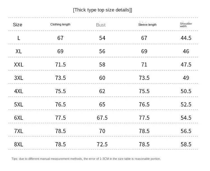Click the 8XL size row label
Screen dimensions: 210x171
tap(19, 144)
